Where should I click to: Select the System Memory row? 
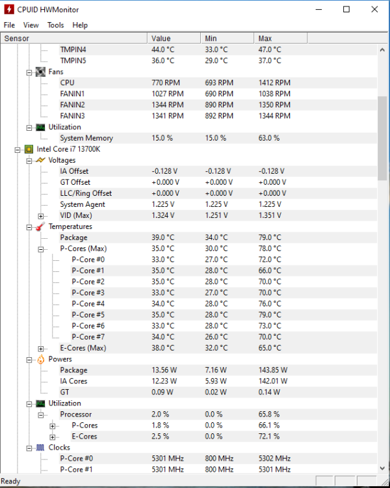(218, 138)
